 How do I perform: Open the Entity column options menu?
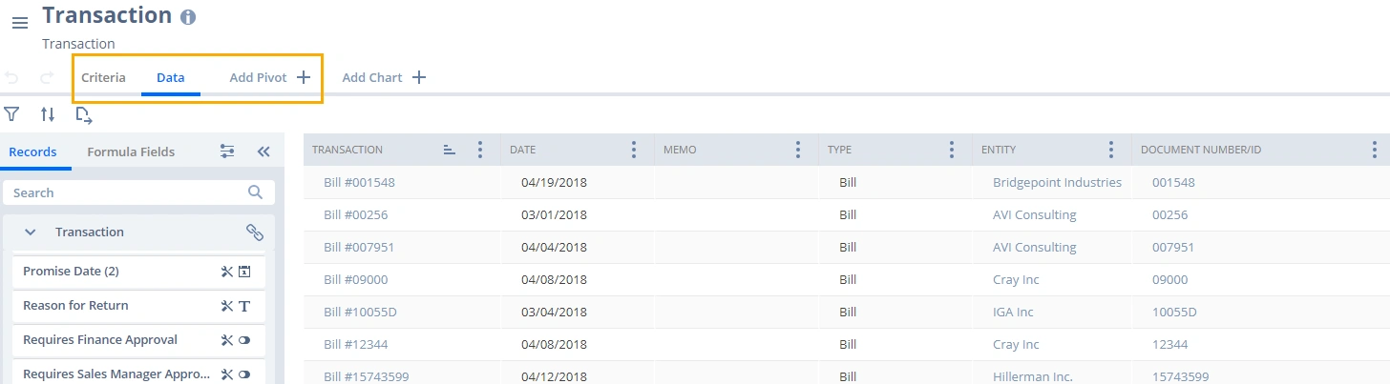[x=1110, y=150]
